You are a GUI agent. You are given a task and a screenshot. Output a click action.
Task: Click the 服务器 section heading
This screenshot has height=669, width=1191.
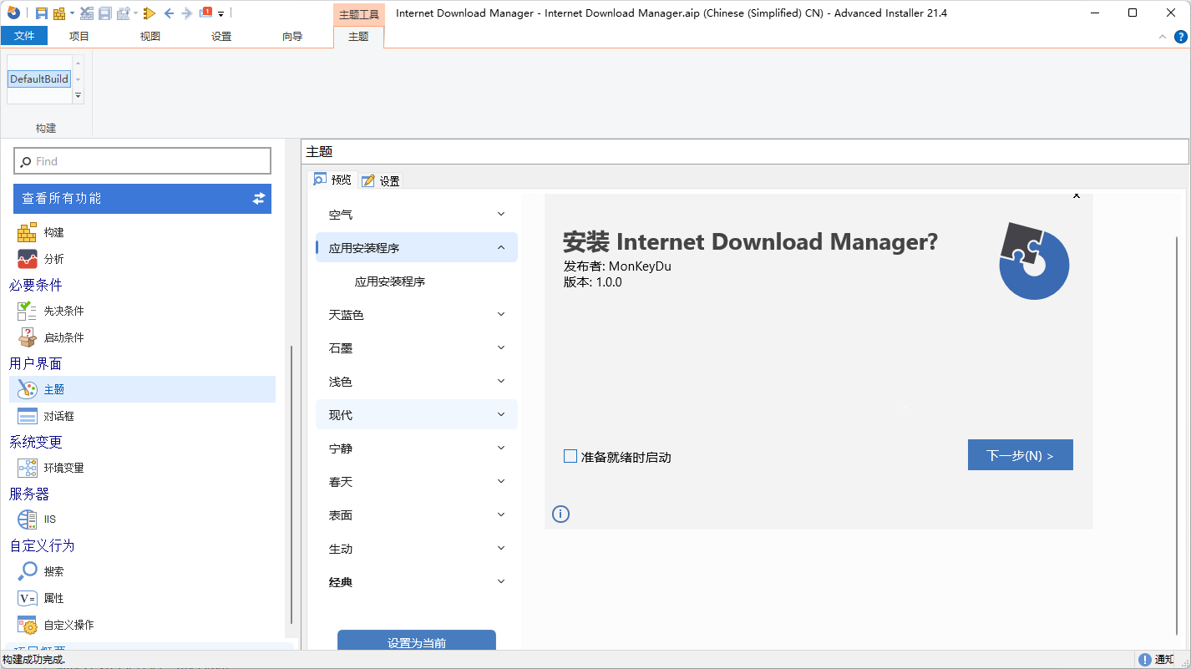point(29,494)
